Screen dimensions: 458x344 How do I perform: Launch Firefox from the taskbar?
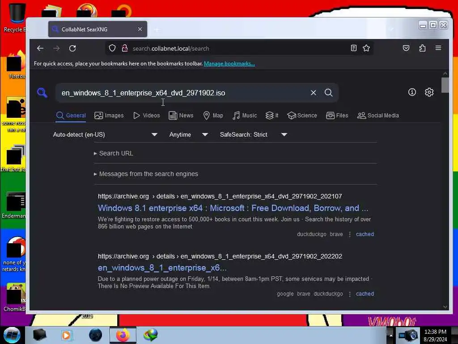pos(123,335)
